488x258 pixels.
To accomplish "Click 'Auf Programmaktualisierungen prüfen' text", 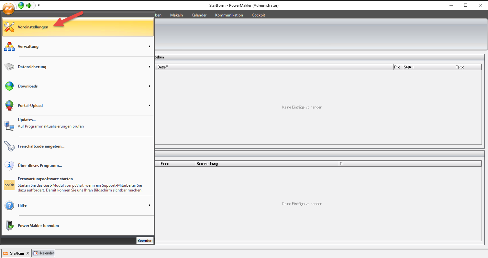I will [51, 126].
